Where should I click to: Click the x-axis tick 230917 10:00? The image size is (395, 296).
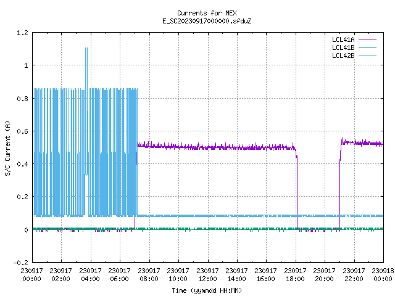[178, 275]
